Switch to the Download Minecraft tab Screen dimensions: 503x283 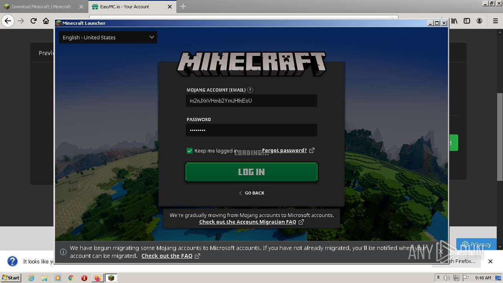[x=41, y=7]
